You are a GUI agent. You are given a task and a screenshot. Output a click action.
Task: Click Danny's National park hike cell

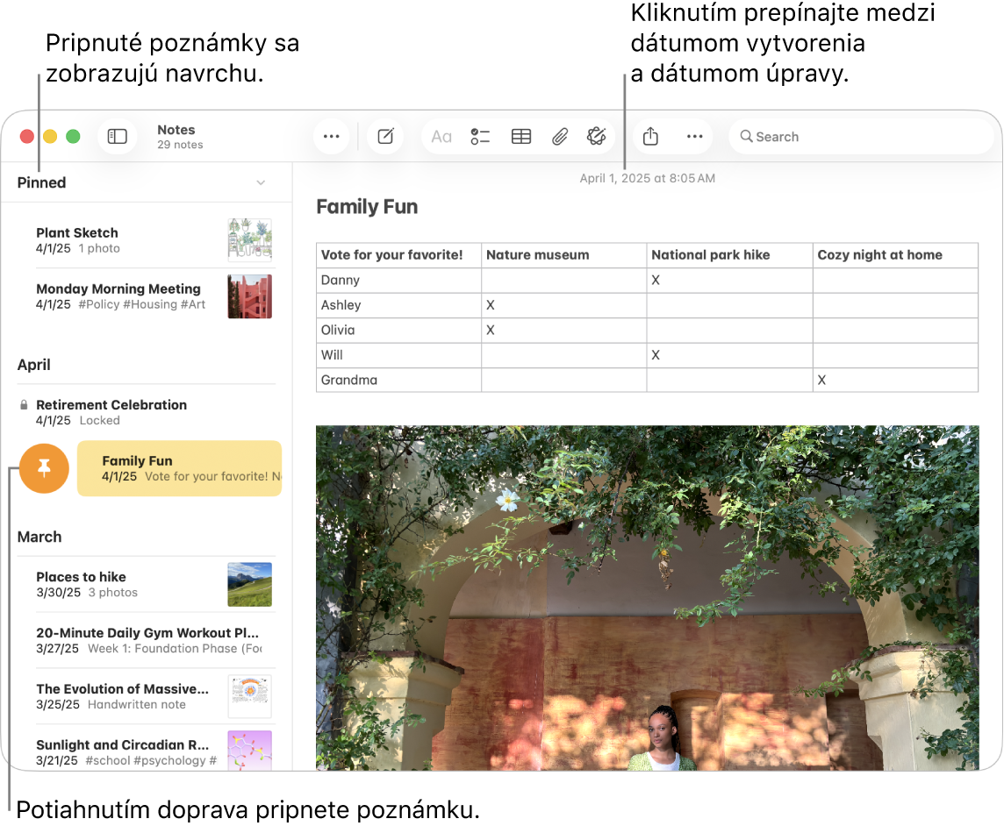[x=729, y=281]
